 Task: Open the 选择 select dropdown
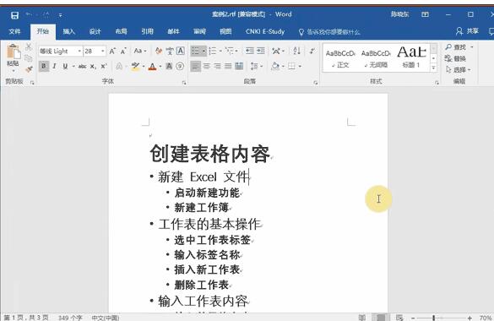[x=458, y=70]
